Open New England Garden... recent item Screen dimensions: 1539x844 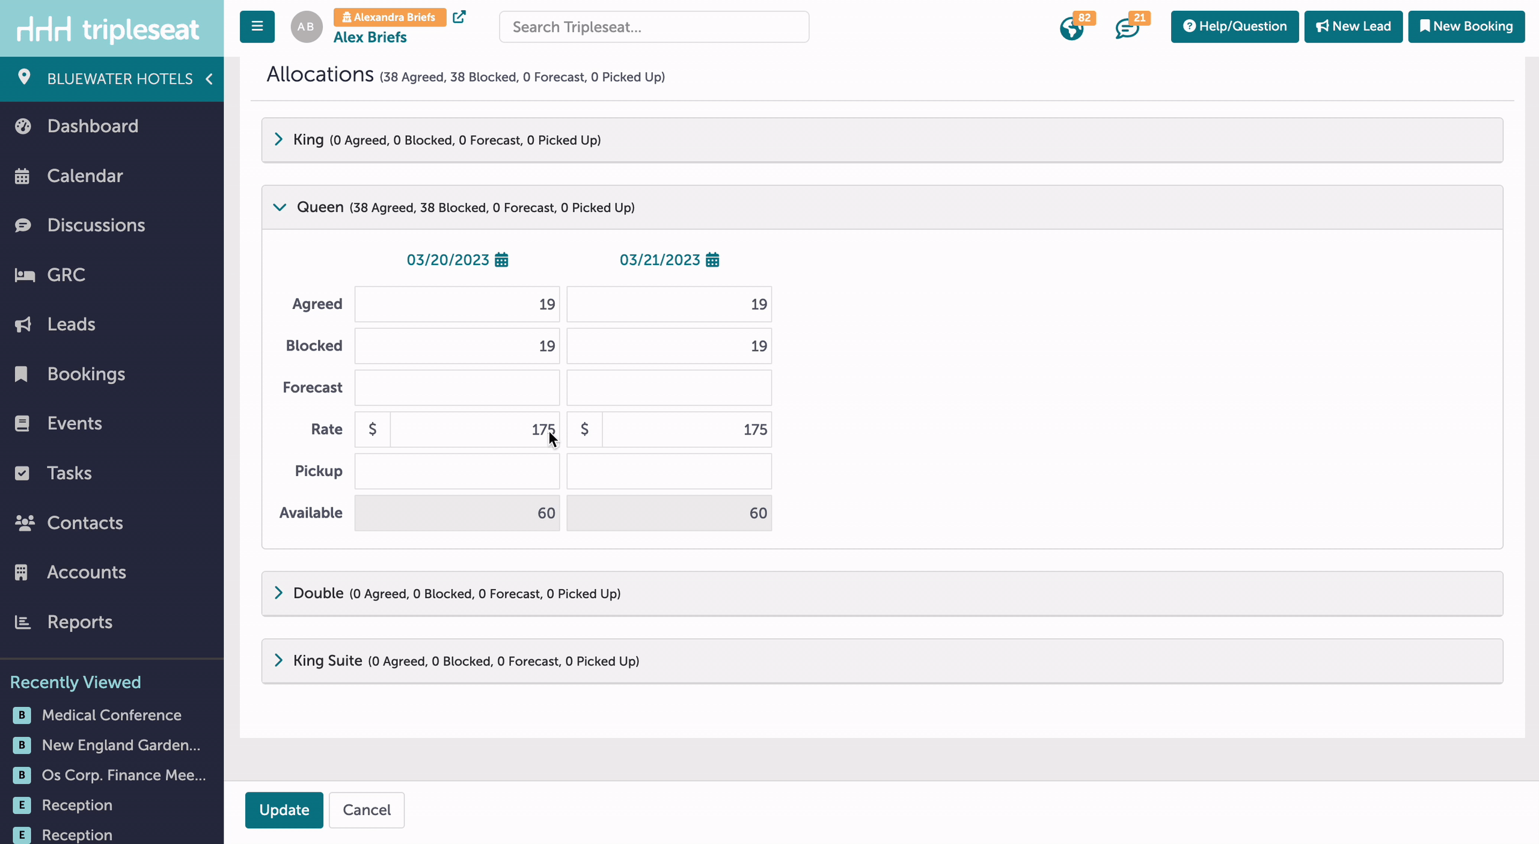(121, 745)
